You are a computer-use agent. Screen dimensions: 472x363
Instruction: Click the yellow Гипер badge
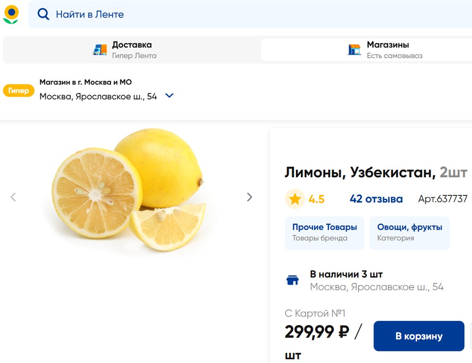tap(19, 91)
